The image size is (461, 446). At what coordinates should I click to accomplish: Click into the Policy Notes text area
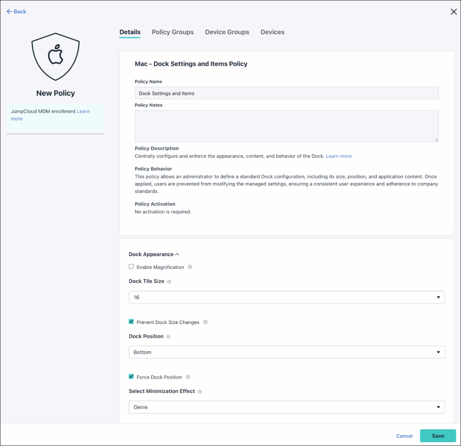click(286, 126)
